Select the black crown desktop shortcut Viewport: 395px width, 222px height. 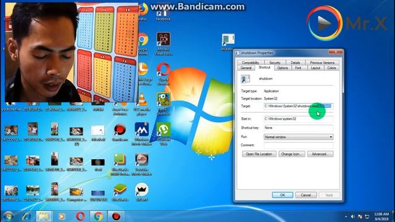click(141, 192)
